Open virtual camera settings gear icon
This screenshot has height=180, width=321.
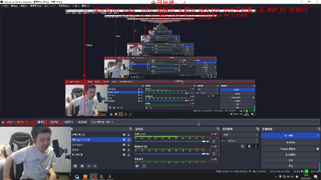[317, 149]
